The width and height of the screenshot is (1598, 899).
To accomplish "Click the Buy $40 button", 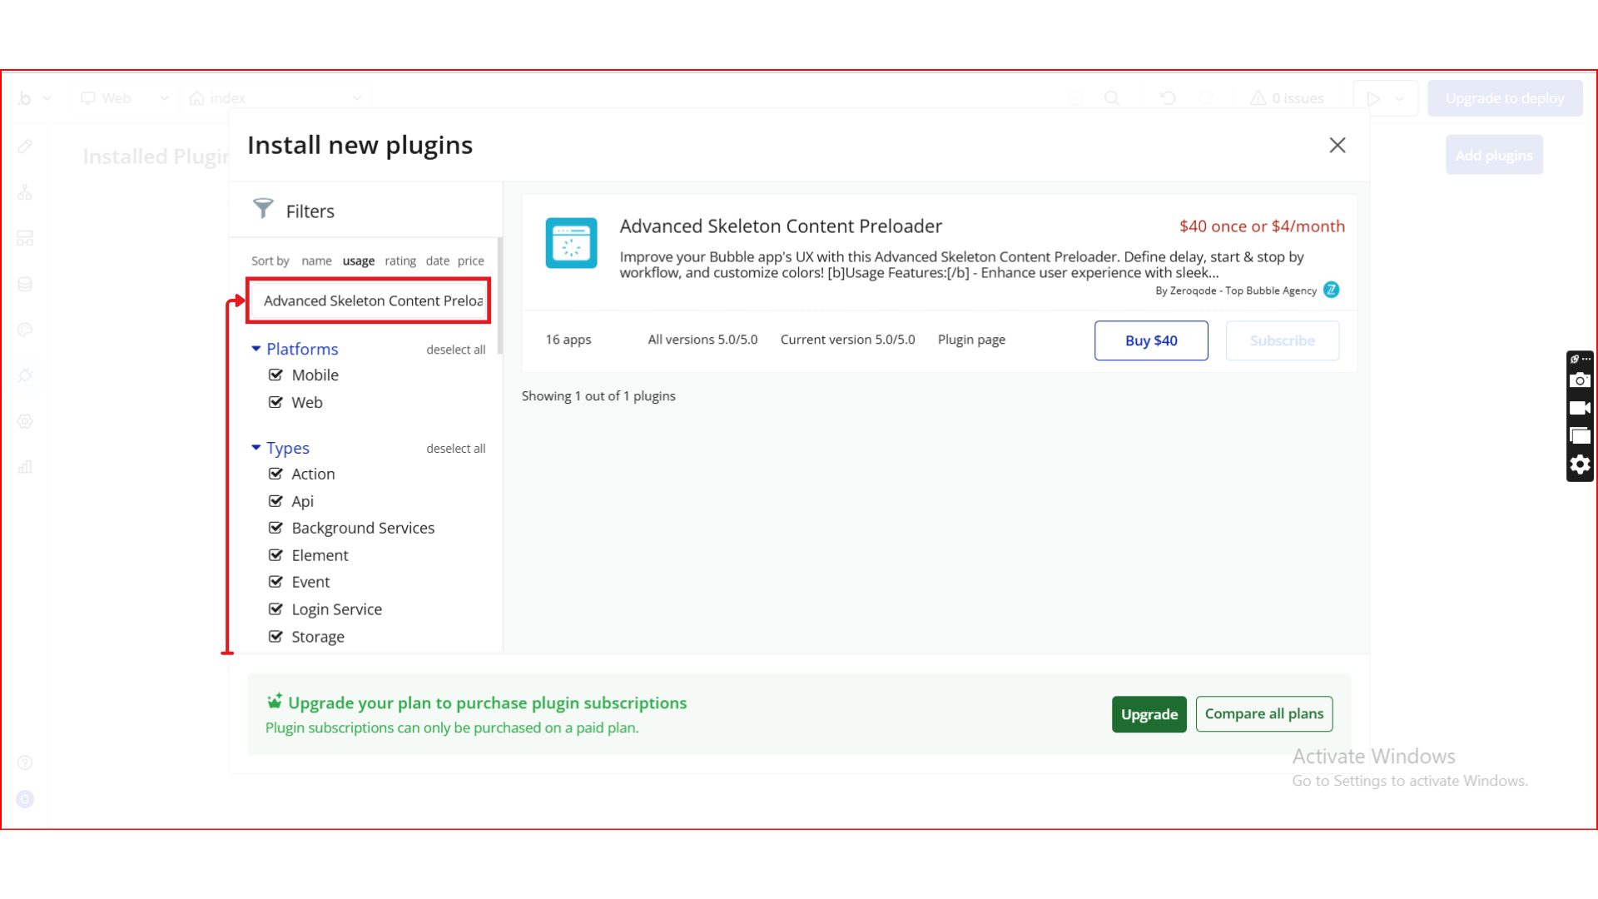I will click(x=1151, y=340).
